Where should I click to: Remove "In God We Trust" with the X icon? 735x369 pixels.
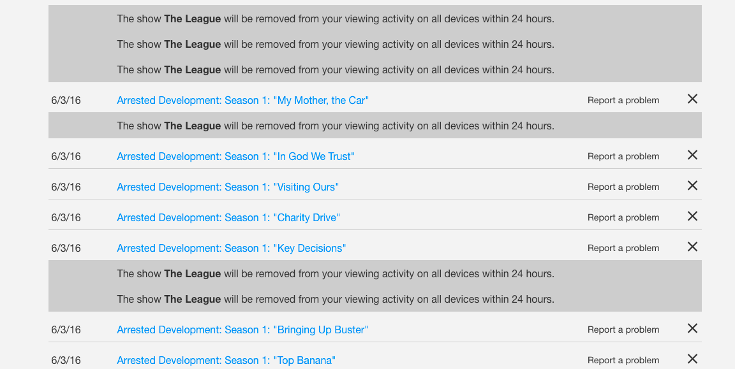pos(692,155)
